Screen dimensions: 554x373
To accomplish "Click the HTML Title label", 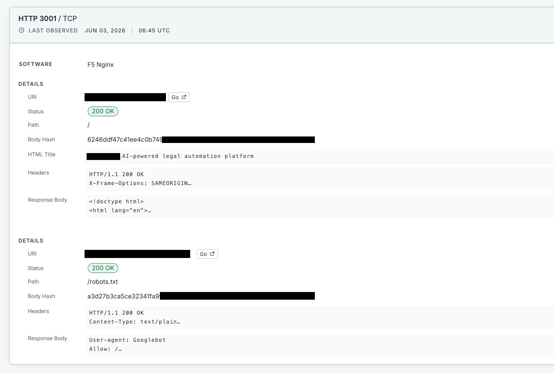I will pyautogui.click(x=42, y=154).
